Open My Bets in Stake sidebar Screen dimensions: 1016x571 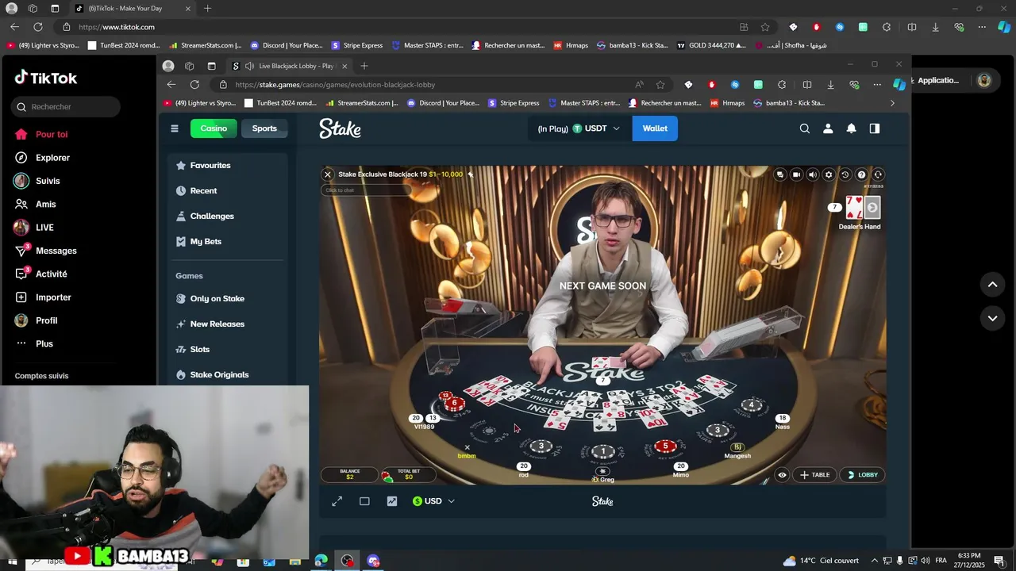228,242
